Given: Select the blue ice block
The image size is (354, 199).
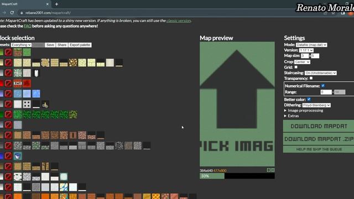Looking at the screenshot, I should click(x=36, y=93).
